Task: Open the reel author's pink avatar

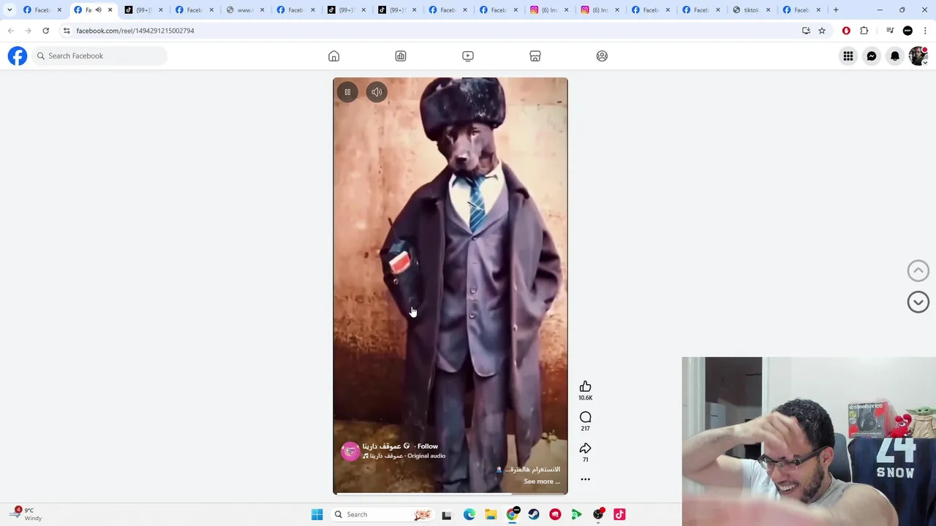Action: 350,451
